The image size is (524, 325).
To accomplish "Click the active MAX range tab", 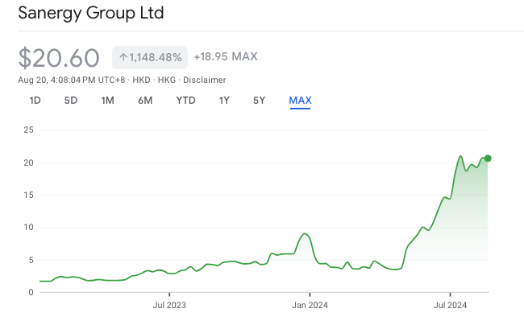I will 300,101.
